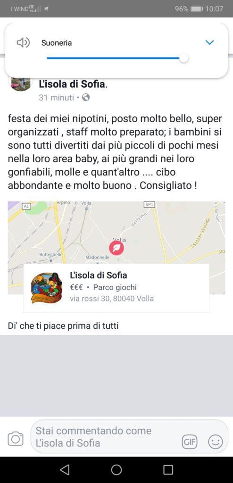Open the emoji smiley picker
The image size is (233, 483).
[216, 442]
